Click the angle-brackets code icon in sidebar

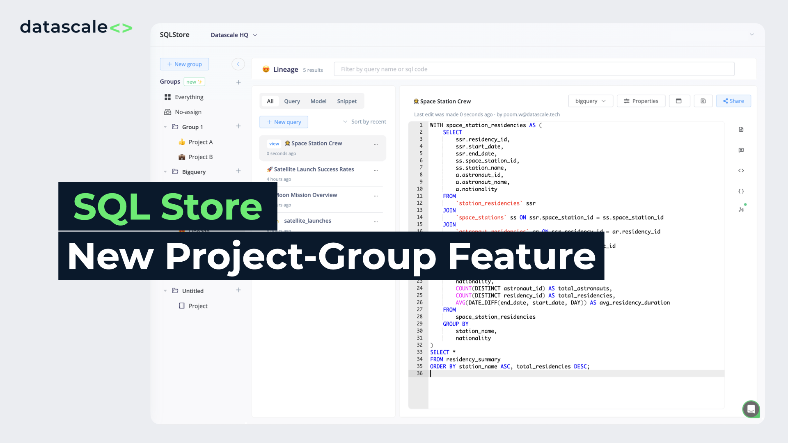pyautogui.click(x=741, y=171)
